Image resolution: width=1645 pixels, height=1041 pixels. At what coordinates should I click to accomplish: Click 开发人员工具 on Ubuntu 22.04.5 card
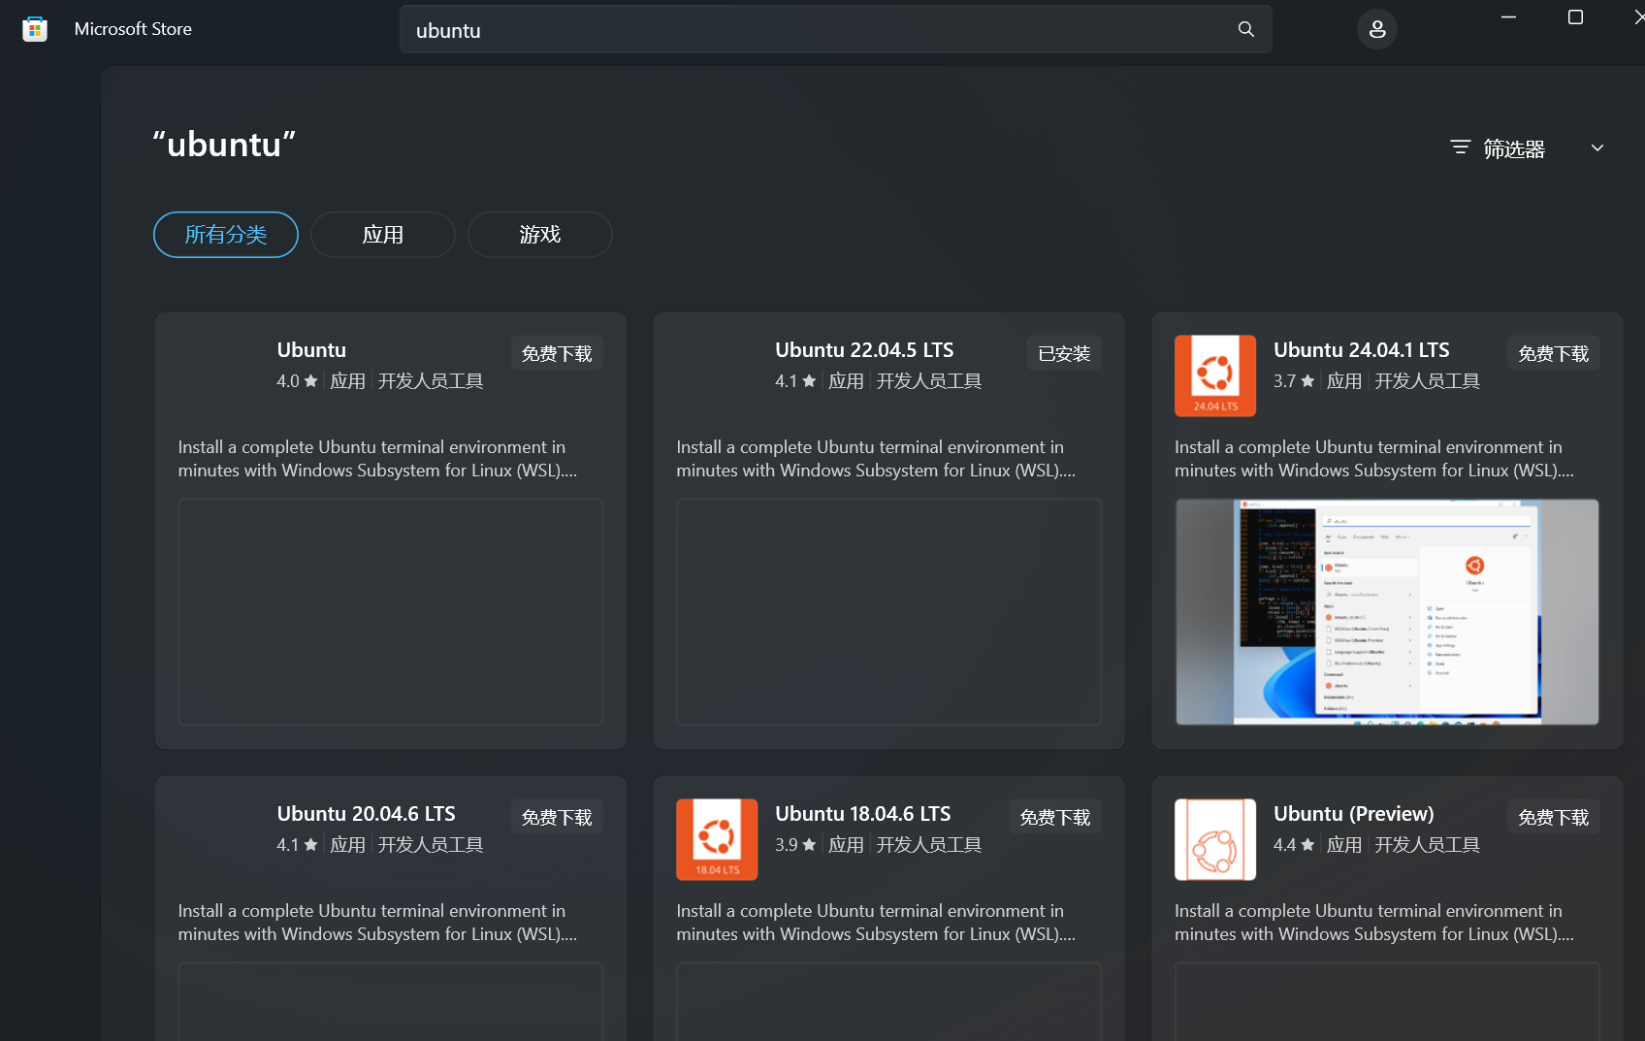928,380
